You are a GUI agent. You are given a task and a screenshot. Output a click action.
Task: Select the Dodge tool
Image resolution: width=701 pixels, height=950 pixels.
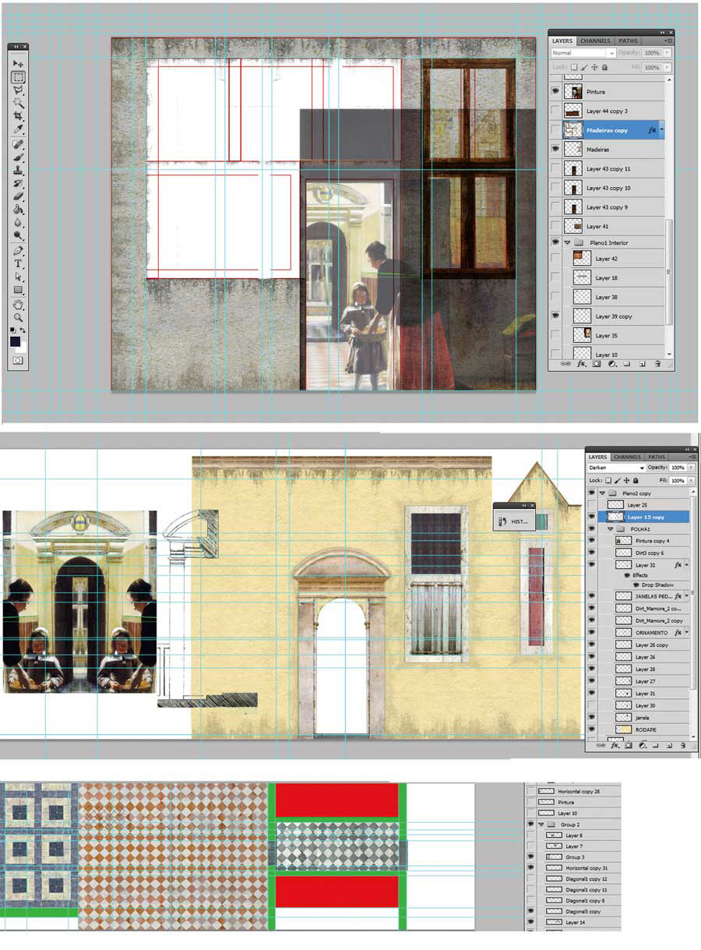[x=18, y=235]
